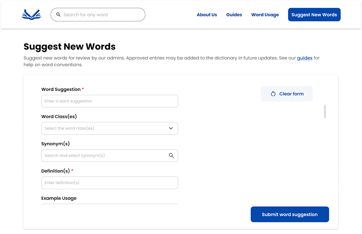Click the scrollbar thumb on the form panel
The height and width of the screenshot is (234, 362).
click(325, 111)
